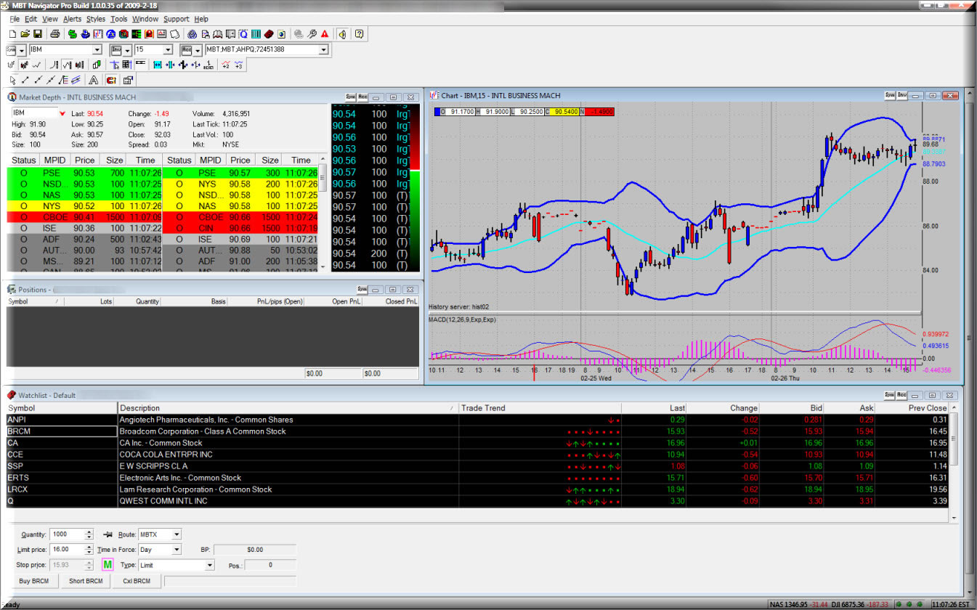Toggle the speaker sound icon

[342, 34]
